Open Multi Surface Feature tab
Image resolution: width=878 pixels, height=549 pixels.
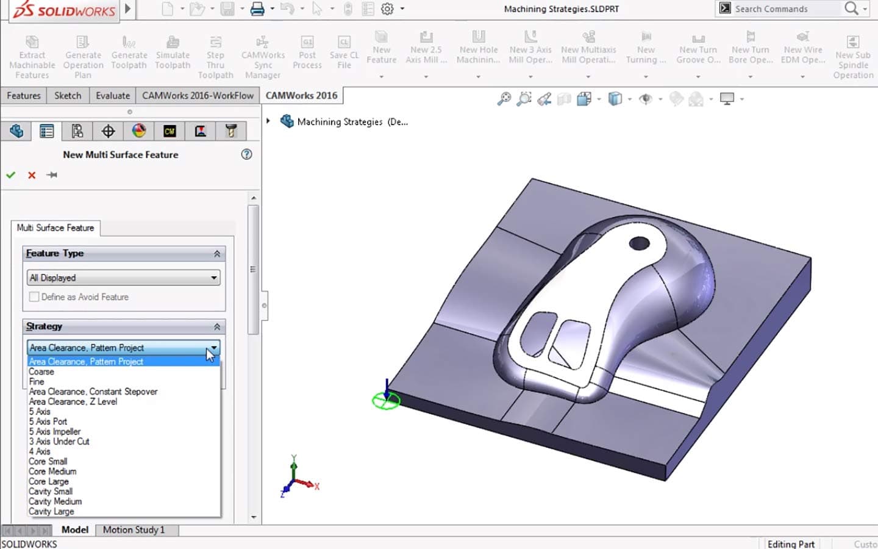(55, 228)
